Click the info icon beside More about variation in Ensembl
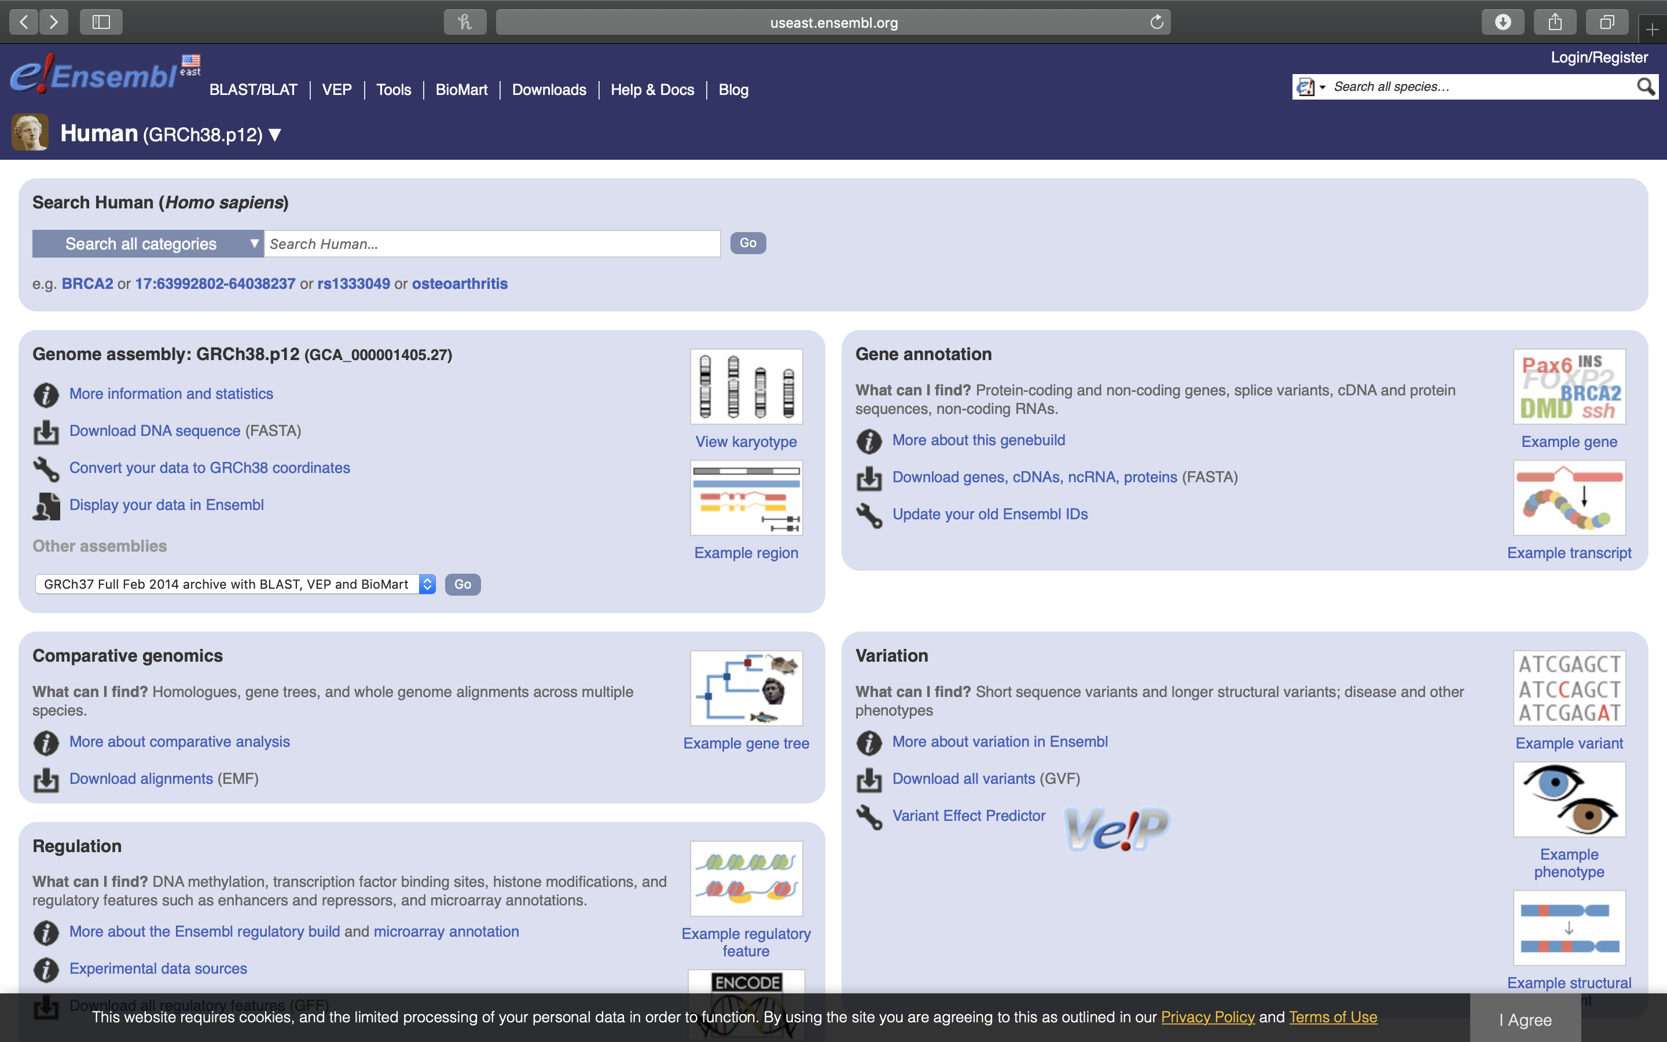This screenshot has height=1042, width=1667. tap(869, 743)
